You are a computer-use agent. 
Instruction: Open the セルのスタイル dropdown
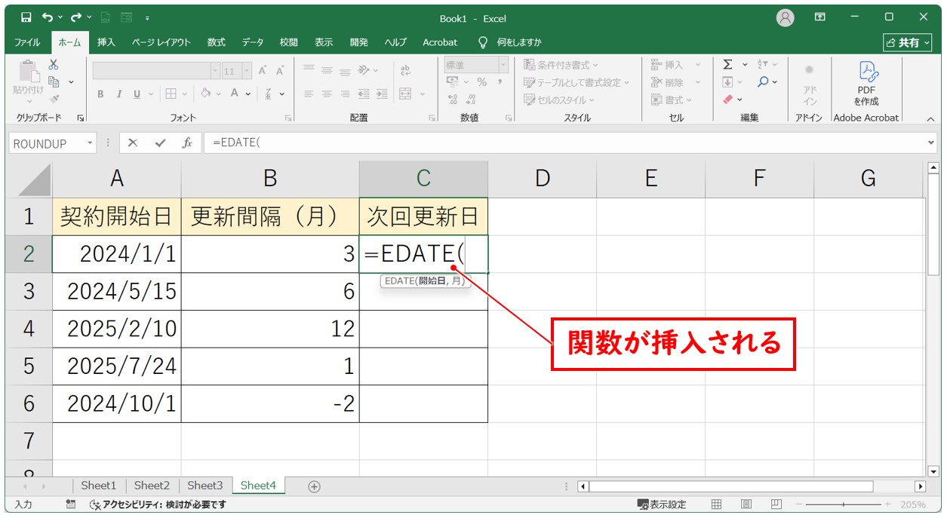559,100
